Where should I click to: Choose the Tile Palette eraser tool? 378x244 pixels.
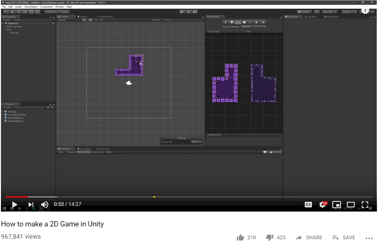(257, 22)
